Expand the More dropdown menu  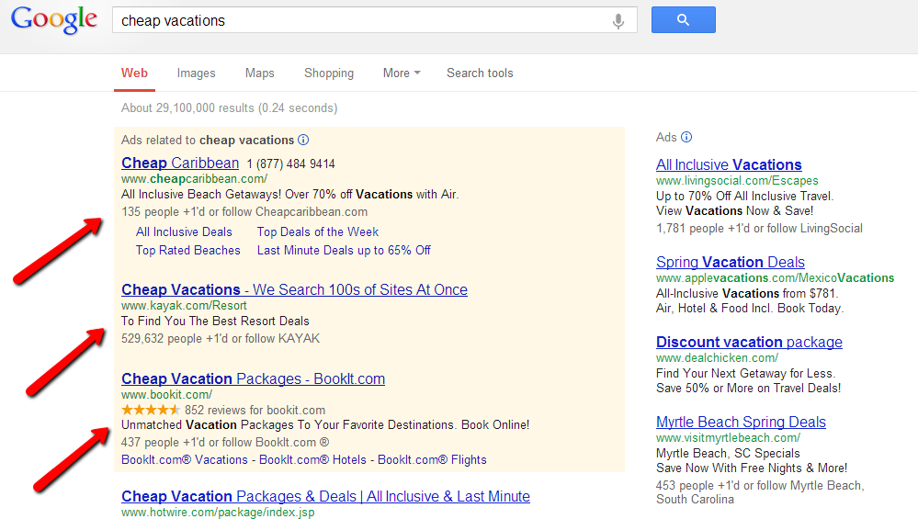402,73
